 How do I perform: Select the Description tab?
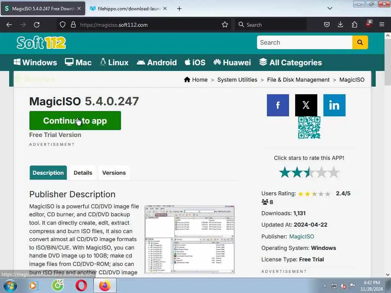tap(48, 173)
